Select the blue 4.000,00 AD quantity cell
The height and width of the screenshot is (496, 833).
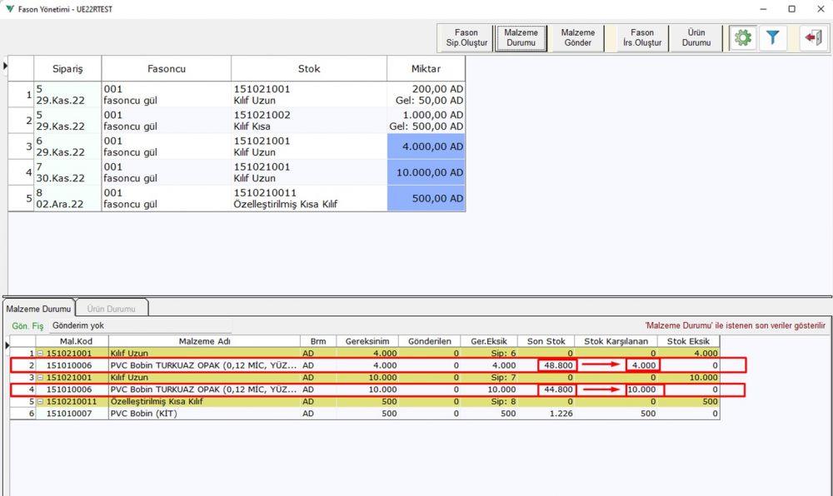point(426,146)
